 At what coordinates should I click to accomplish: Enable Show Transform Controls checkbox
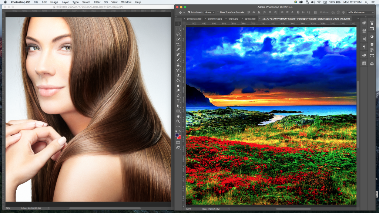(218, 12)
